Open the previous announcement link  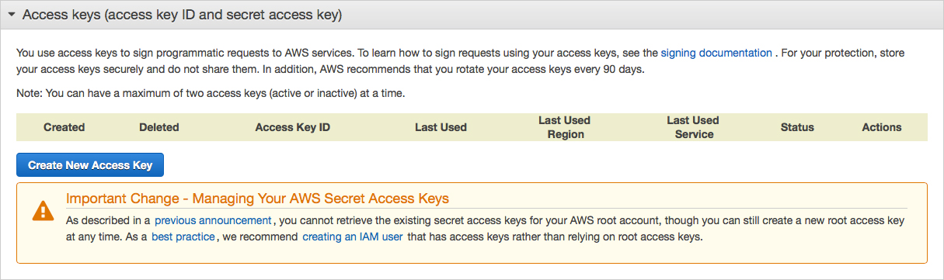pos(213,220)
